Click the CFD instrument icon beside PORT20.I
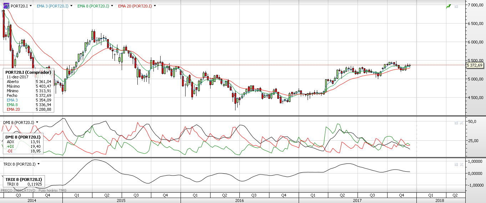The image size is (486, 203). tap(6, 6)
